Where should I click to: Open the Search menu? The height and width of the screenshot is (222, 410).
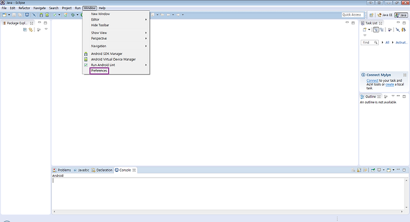pyautogui.click(x=54, y=8)
